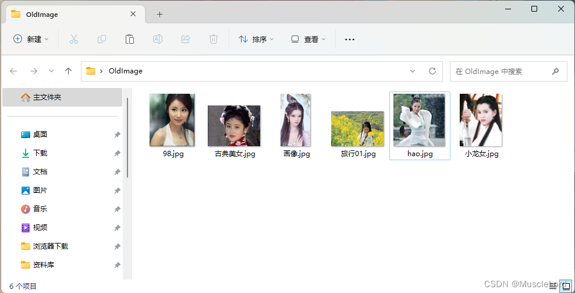
Task: Click the Rename icon in toolbar
Action: point(158,39)
